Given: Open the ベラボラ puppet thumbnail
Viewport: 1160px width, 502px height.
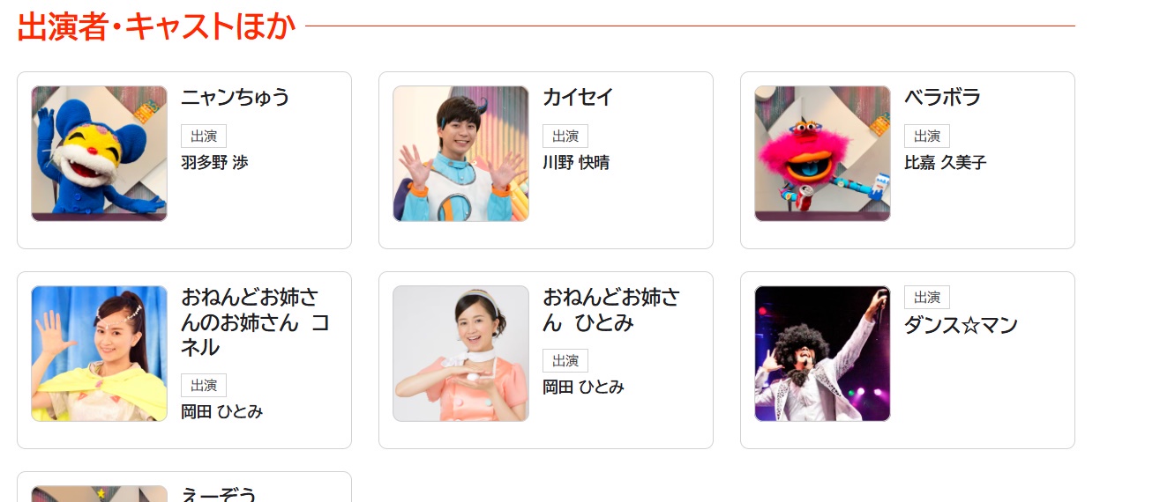Looking at the screenshot, I should pos(822,153).
